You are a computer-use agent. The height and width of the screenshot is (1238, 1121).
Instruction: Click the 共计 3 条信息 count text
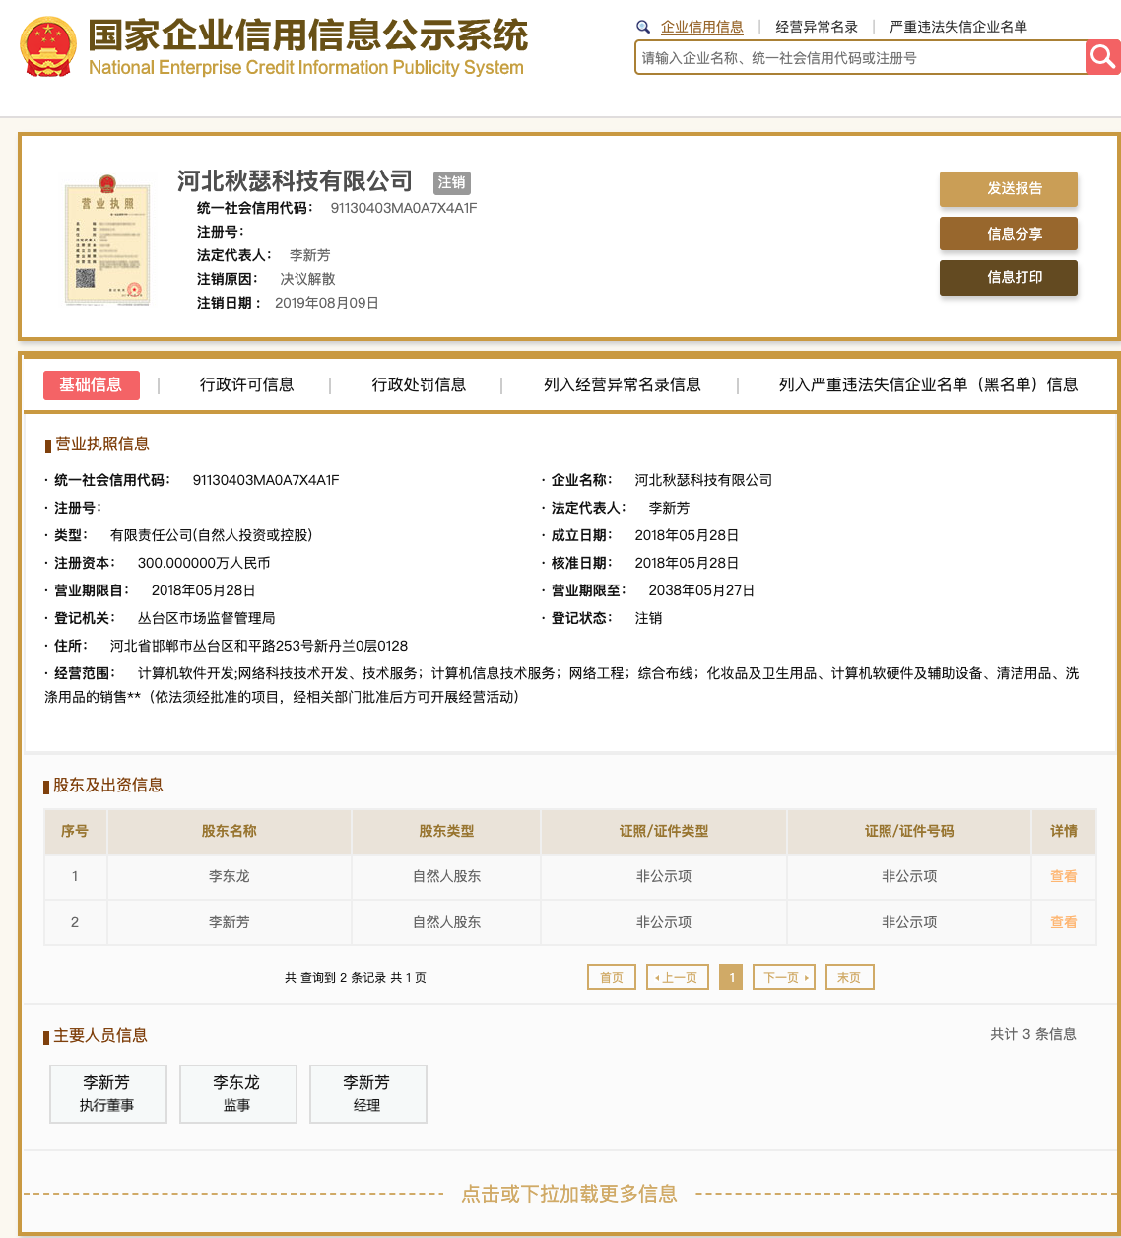click(1033, 1034)
